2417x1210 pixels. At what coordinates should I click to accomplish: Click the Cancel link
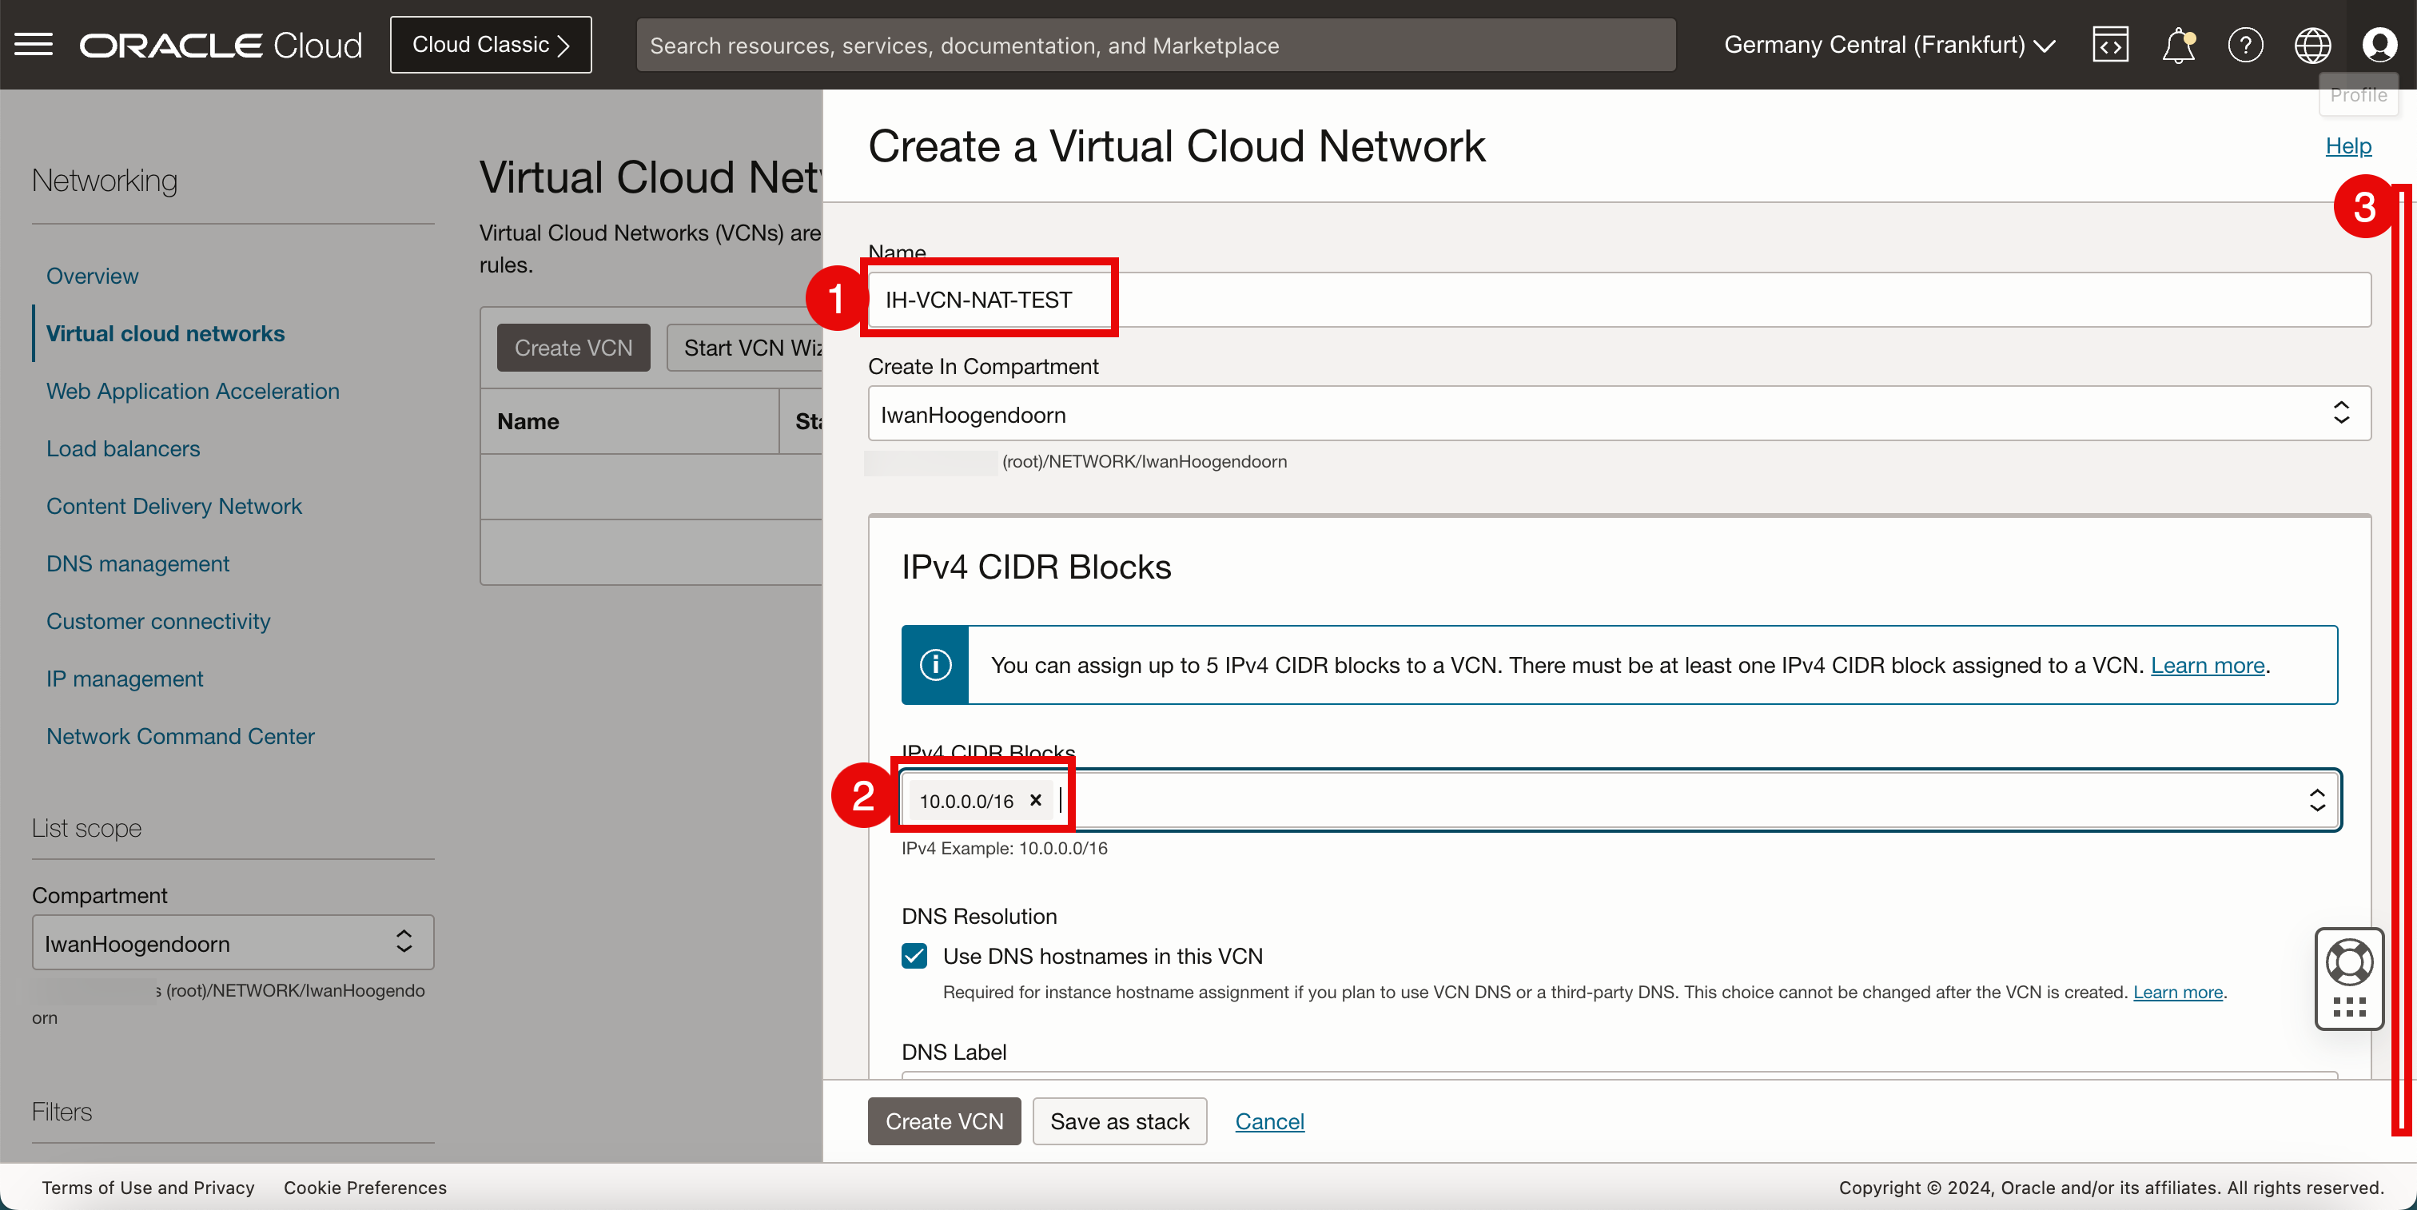[1268, 1122]
